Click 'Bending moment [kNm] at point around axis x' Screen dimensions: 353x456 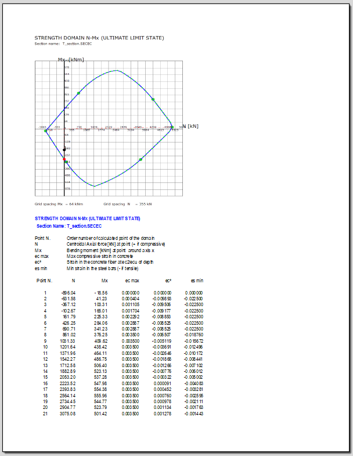click(x=110, y=250)
